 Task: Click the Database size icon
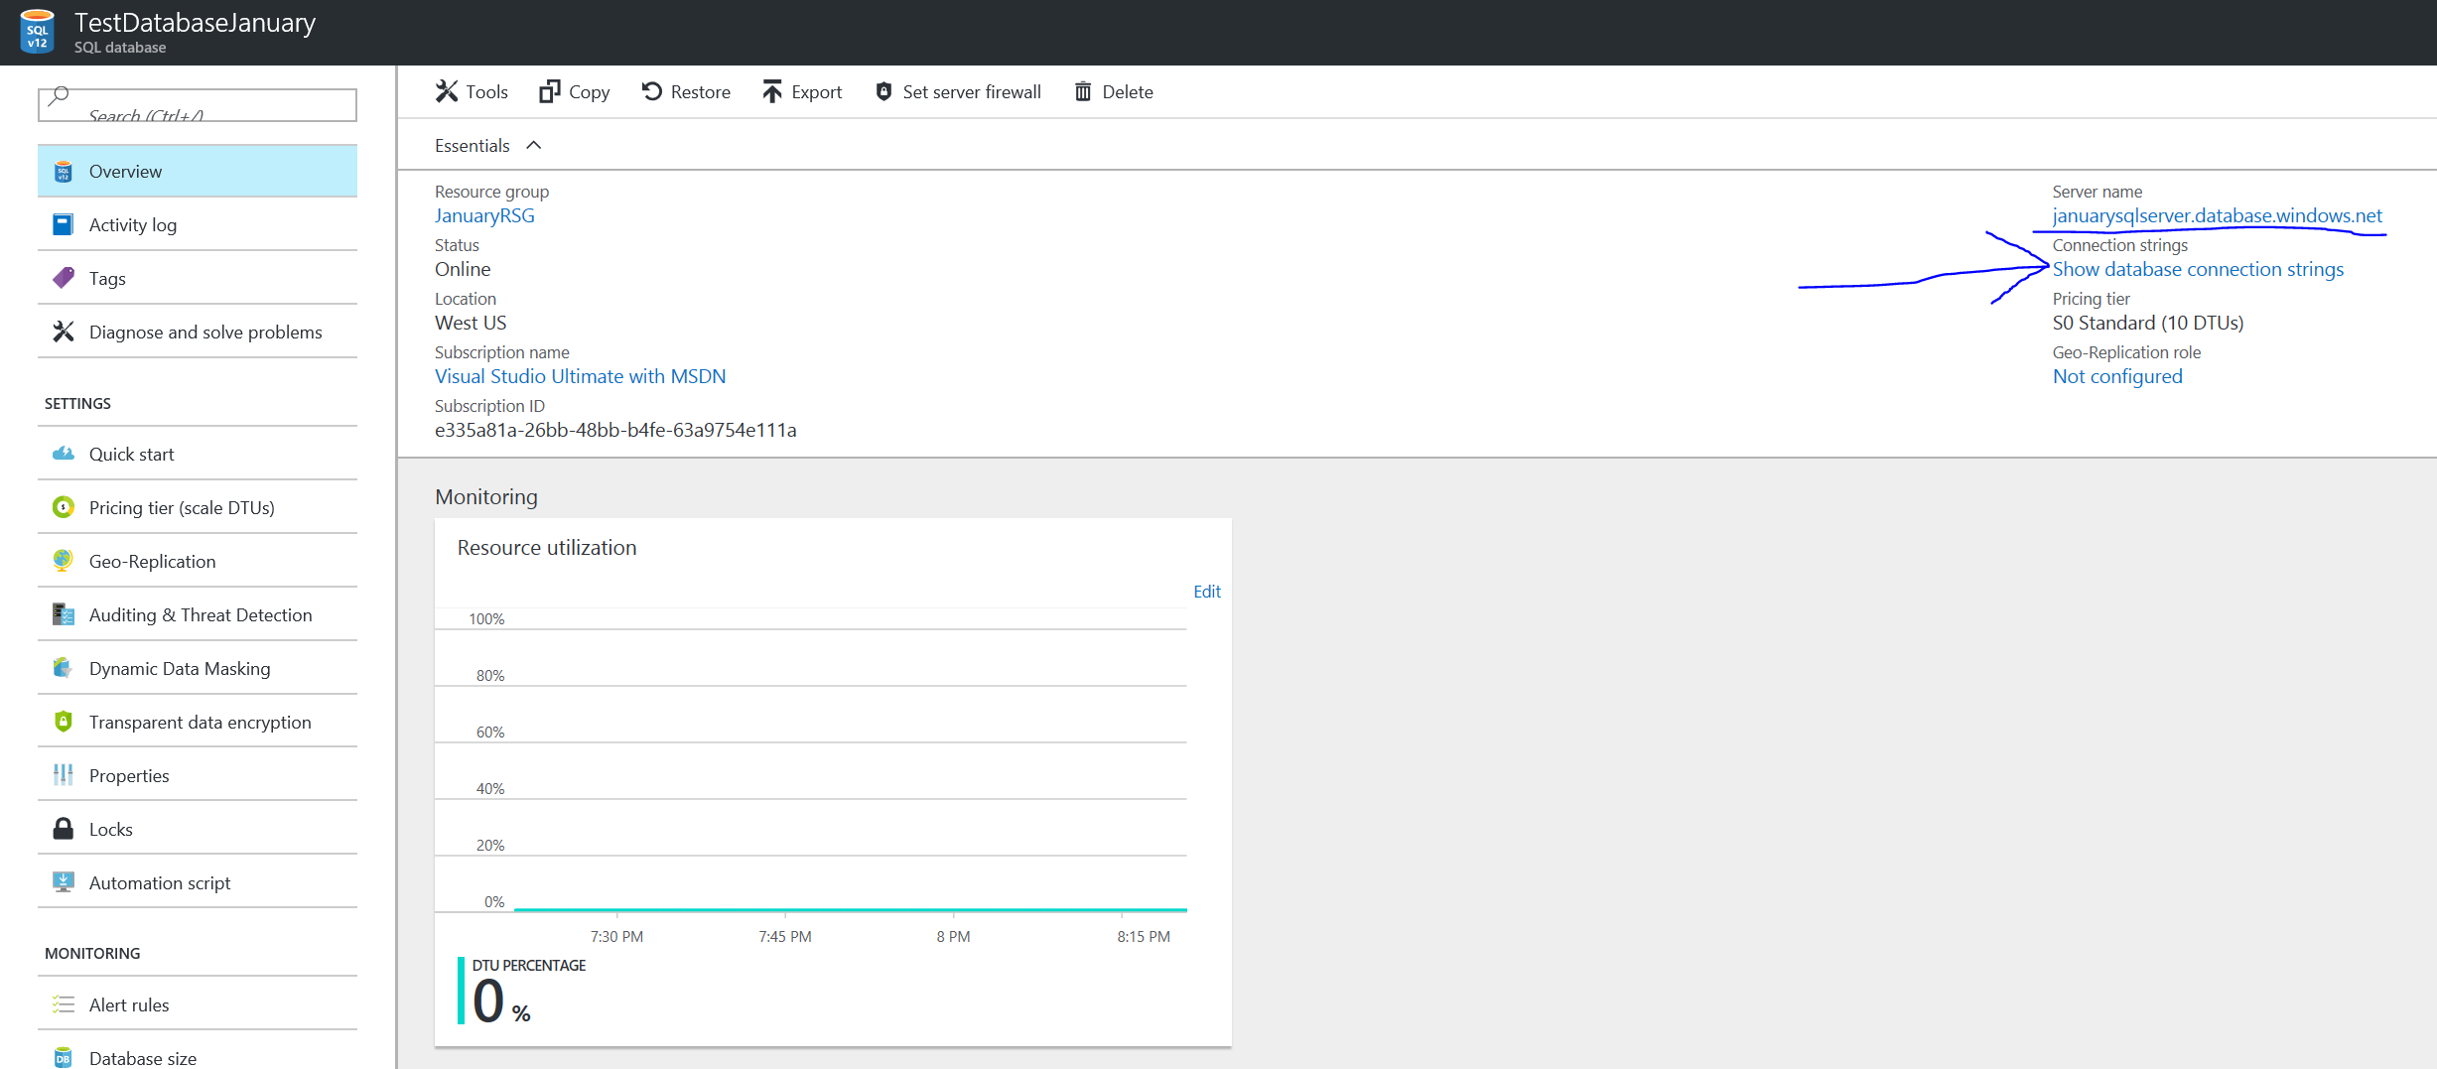point(64,1058)
